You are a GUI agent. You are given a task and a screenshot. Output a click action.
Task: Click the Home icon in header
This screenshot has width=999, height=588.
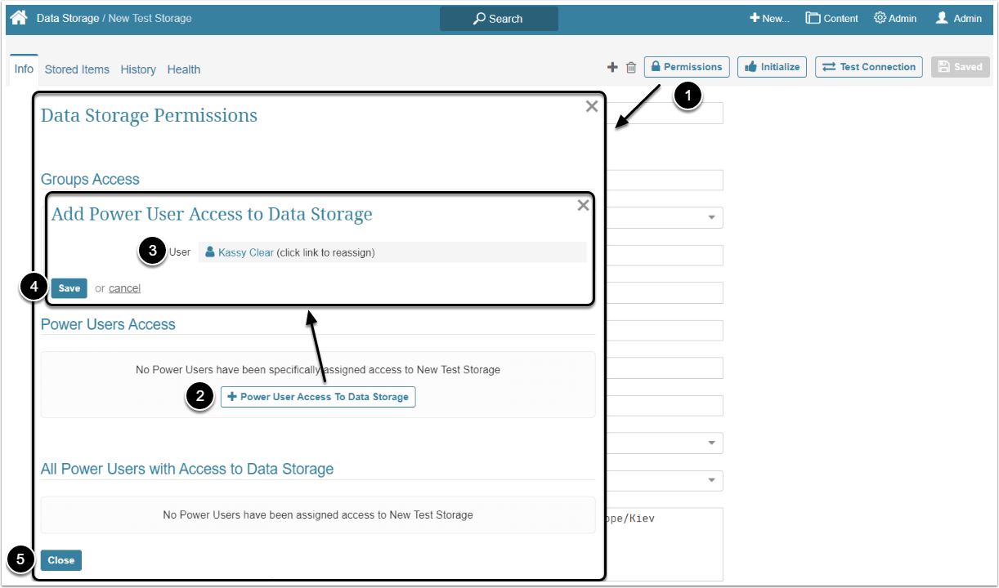tap(19, 18)
